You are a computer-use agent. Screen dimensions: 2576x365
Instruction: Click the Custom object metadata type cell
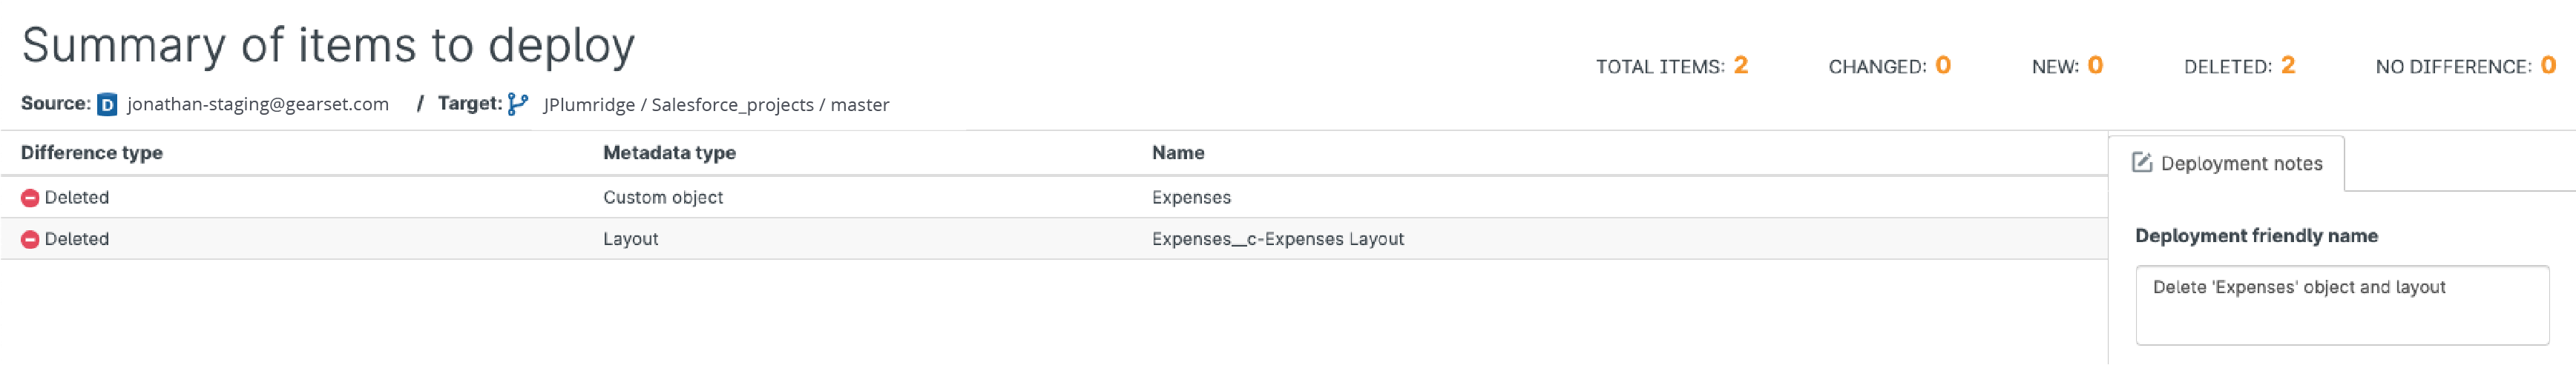coord(662,198)
